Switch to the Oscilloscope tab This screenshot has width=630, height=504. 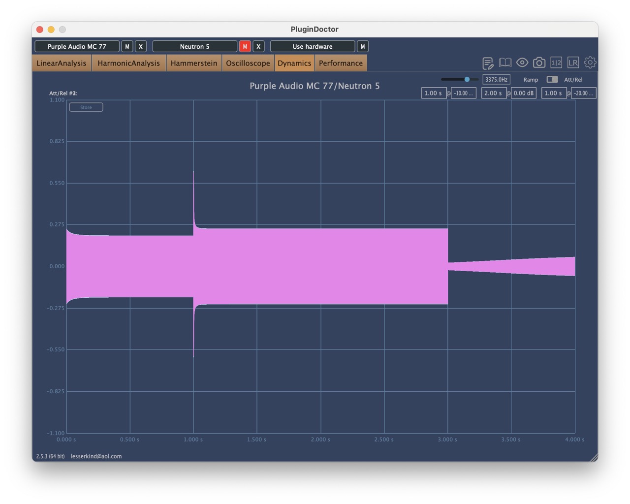(248, 63)
